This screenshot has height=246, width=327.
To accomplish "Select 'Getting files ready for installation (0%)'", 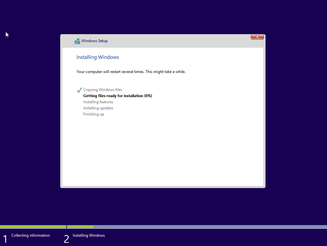I will click(118, 96).
